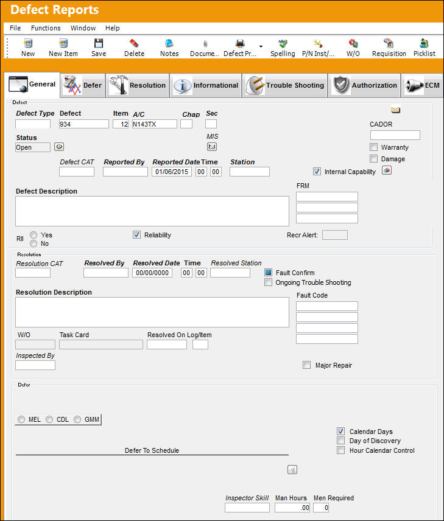This screenshot has height=521, width=444.
Task: Enable the Warranty checkbox
Action: pos(374,147)
